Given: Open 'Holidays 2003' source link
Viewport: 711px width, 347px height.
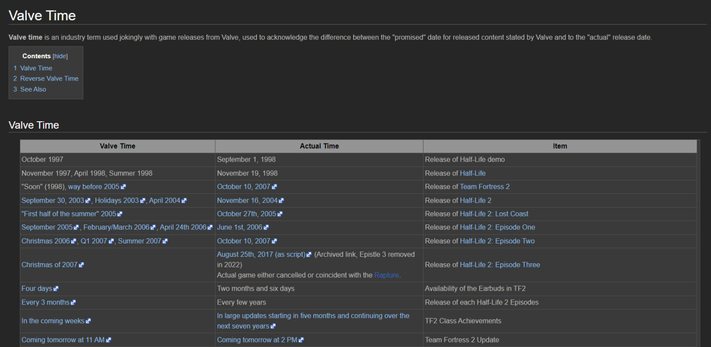Looking at the screenshot, I should (117, 200).
